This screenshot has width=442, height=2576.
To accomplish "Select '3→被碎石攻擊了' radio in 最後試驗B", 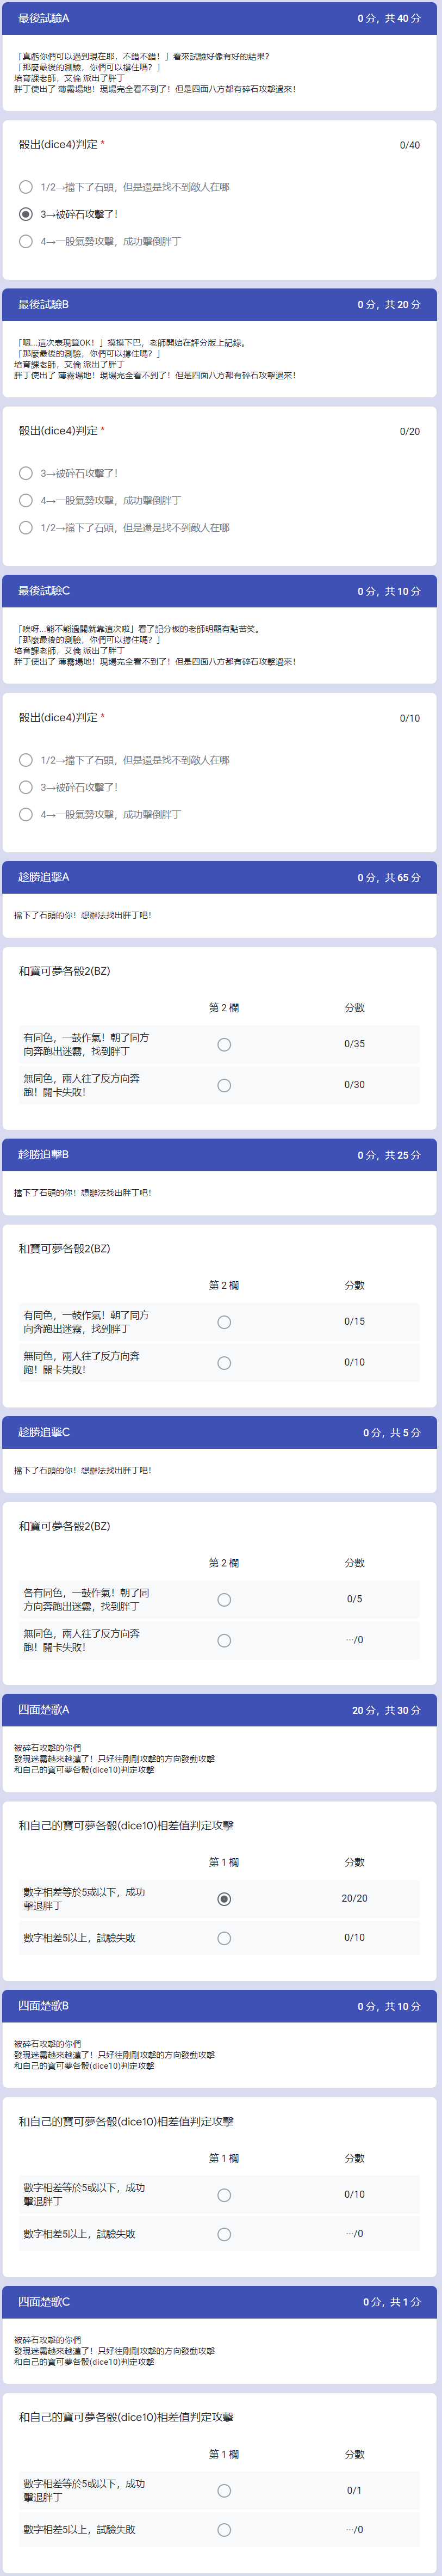I will pyautogui.click(x=26, y=473).
